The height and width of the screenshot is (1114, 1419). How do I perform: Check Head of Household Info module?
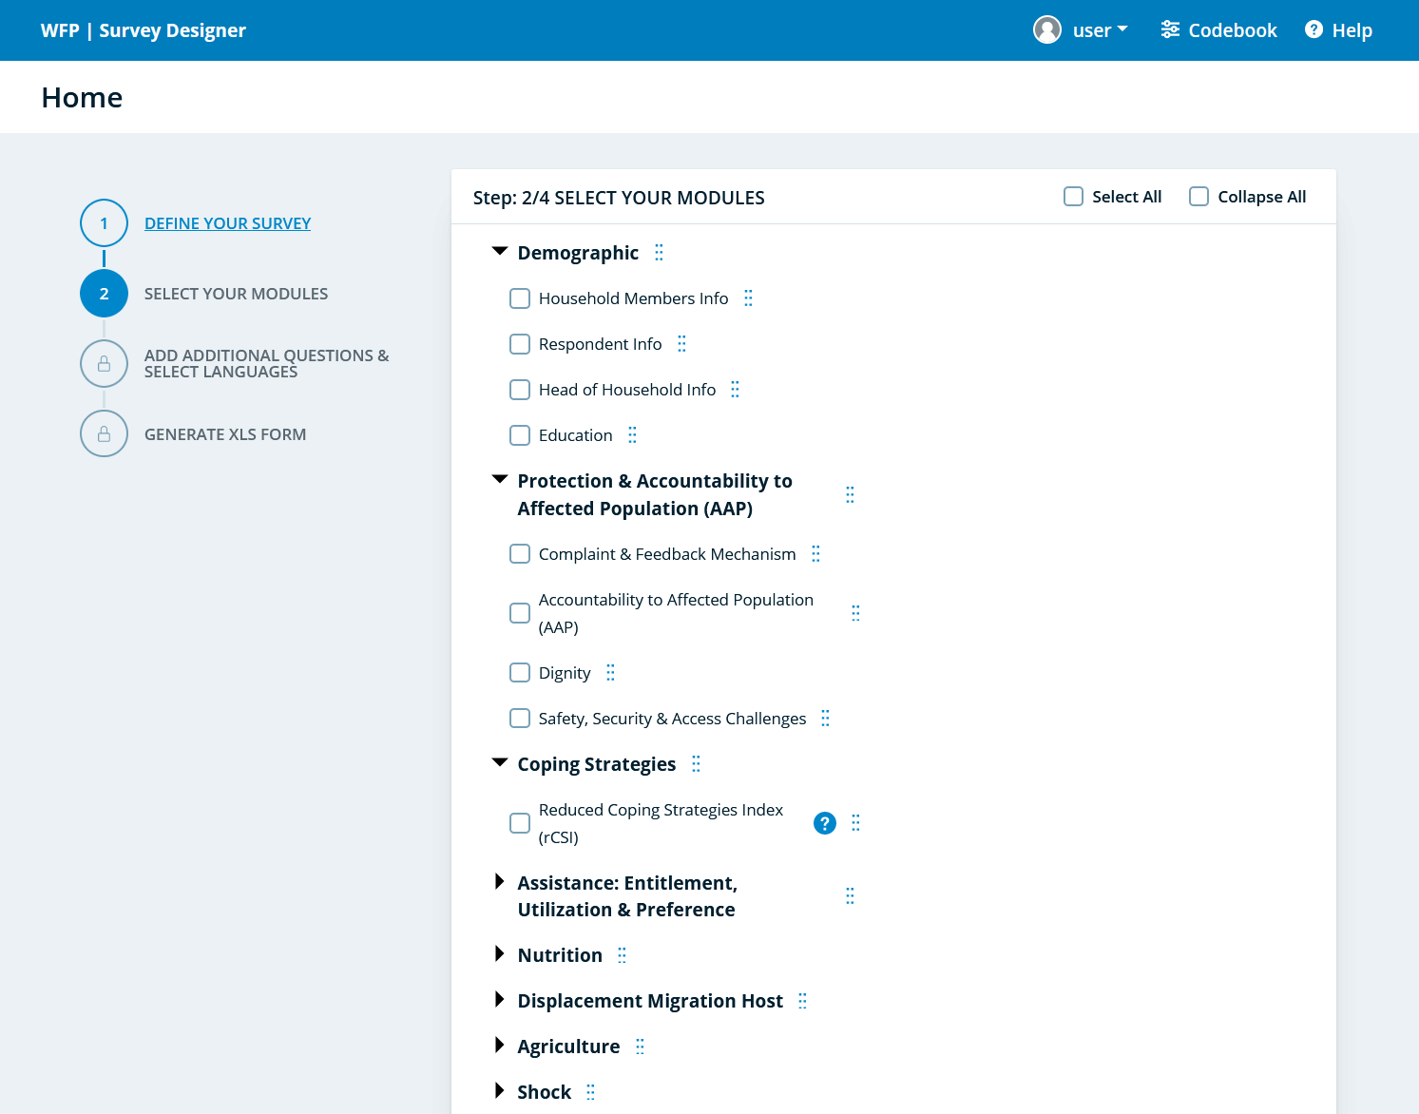(x=520, y=390)
